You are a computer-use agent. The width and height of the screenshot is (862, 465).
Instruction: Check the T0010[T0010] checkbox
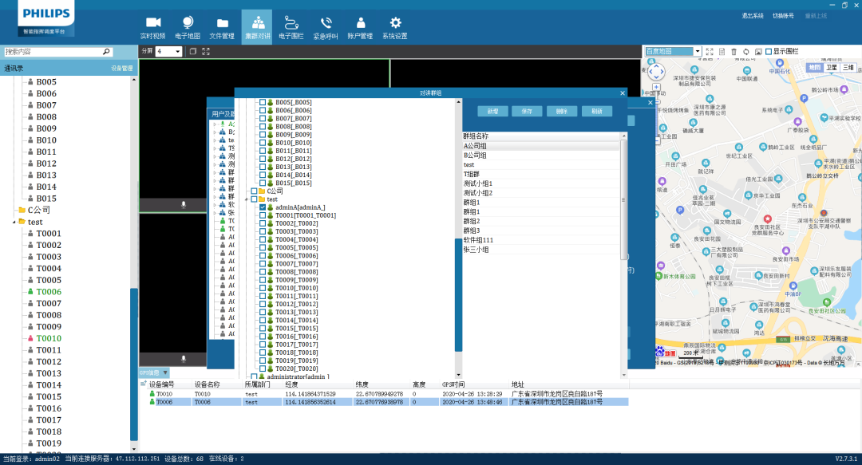coord(263,288)
